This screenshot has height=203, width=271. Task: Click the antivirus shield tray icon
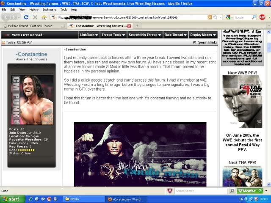click(x=256, y=199)
